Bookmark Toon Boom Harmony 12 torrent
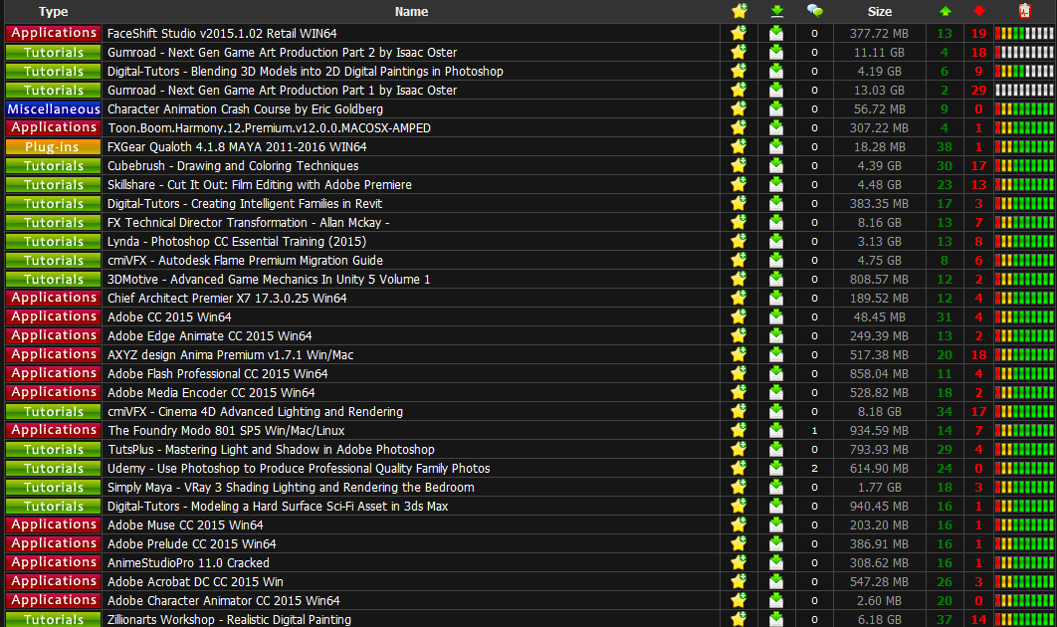Viewport: 1057px width, 627px height. click(x=739, y=126)
